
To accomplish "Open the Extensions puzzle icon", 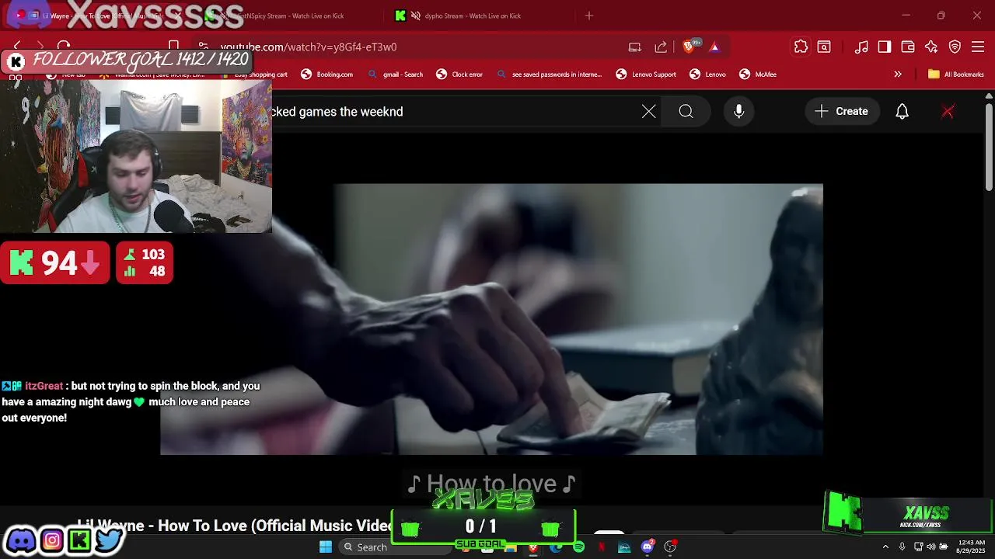I will tap(801, 47).
